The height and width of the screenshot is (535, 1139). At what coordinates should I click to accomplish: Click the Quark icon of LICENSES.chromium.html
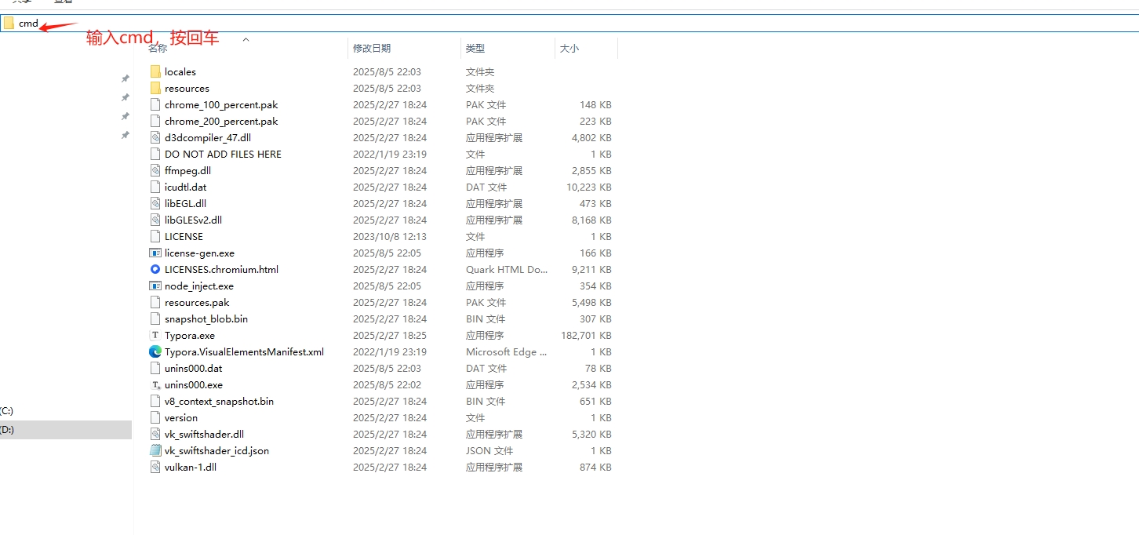click(155, 270)
